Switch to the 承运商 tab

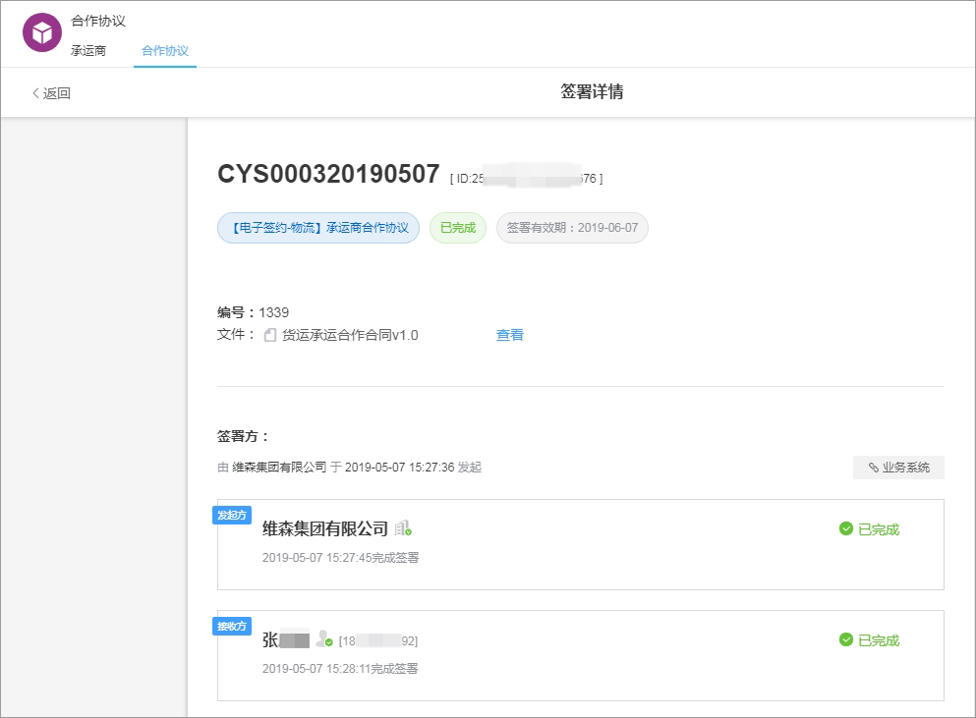tap(90, 50)
